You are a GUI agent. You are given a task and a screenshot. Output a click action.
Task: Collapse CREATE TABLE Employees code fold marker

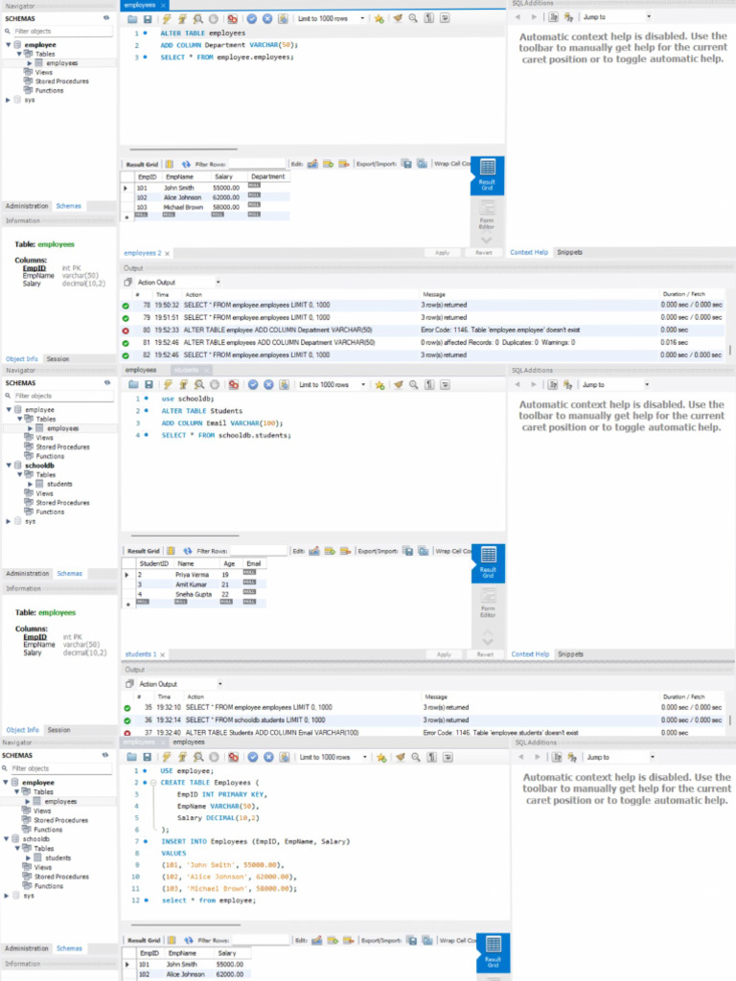coord(152,783)
